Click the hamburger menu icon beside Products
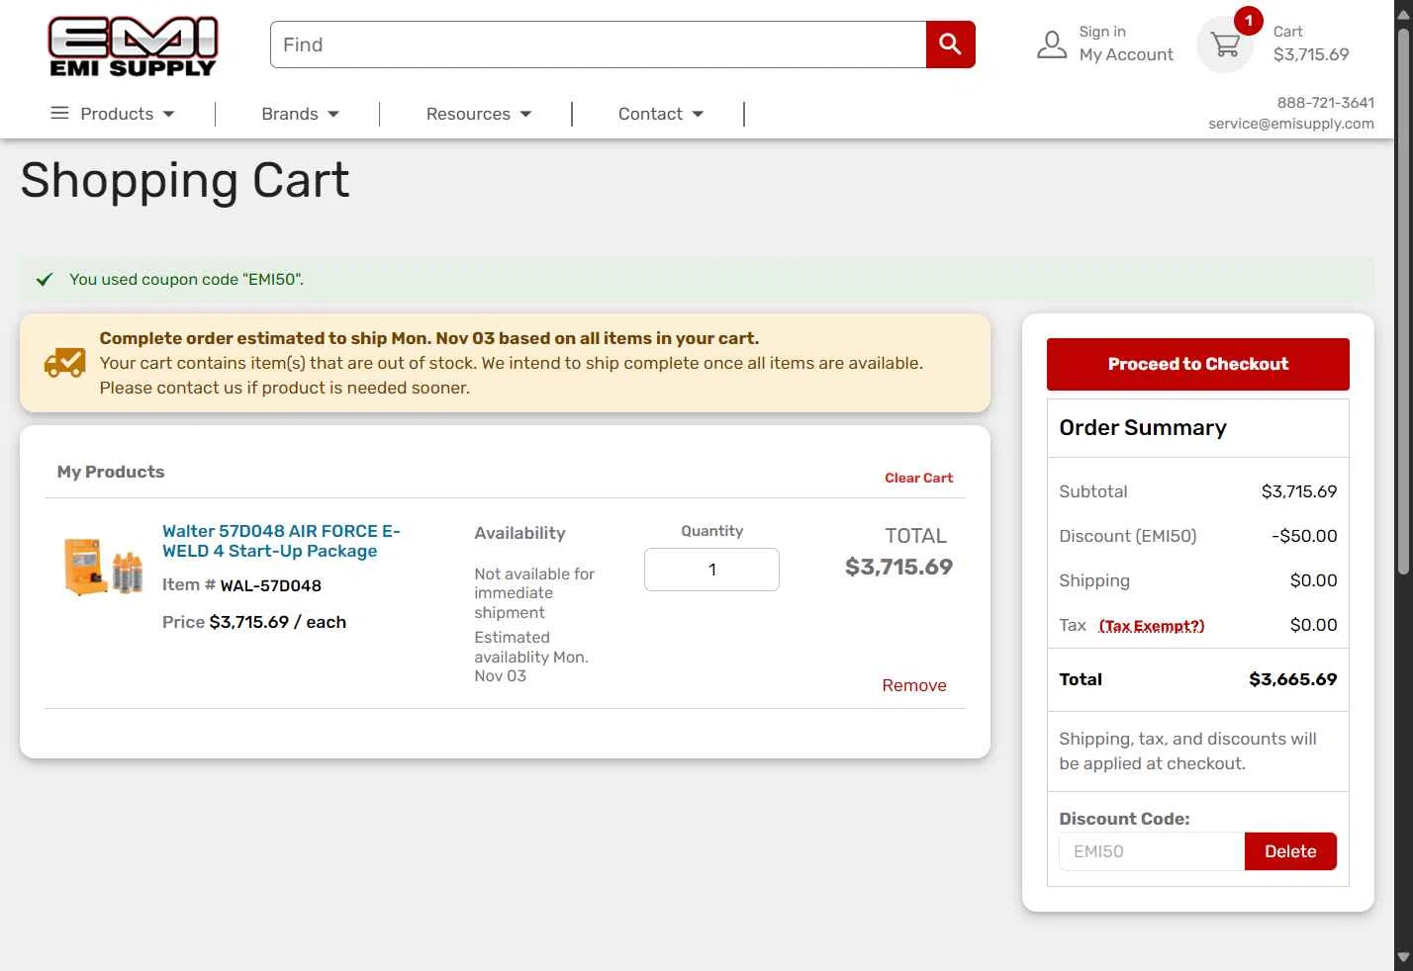The image size is (1413, 971). [59, 113]
